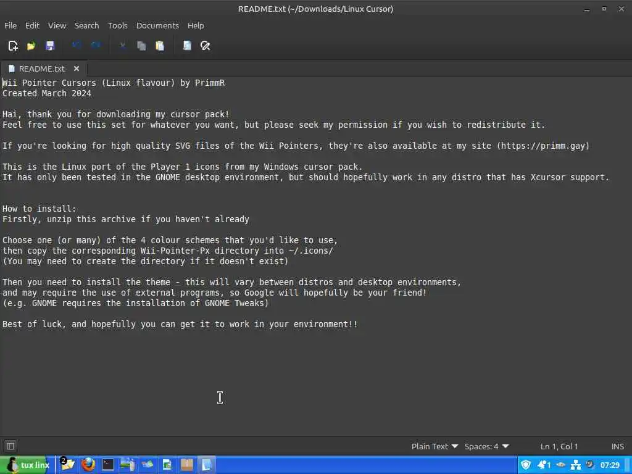Click the archive package icon in the taskbar
Image resolution: width=632 pixels, height=474 pixels.
coord(186,465)
